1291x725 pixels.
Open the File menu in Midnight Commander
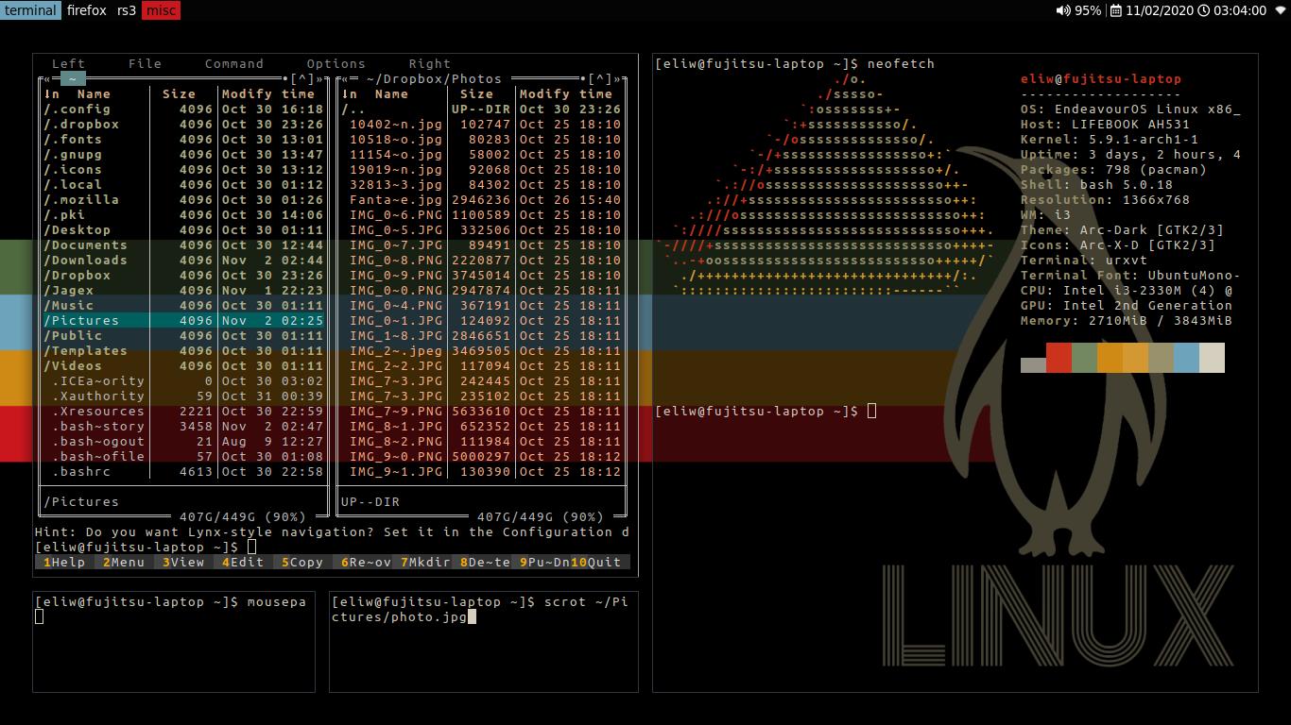[x=145, y=63]
